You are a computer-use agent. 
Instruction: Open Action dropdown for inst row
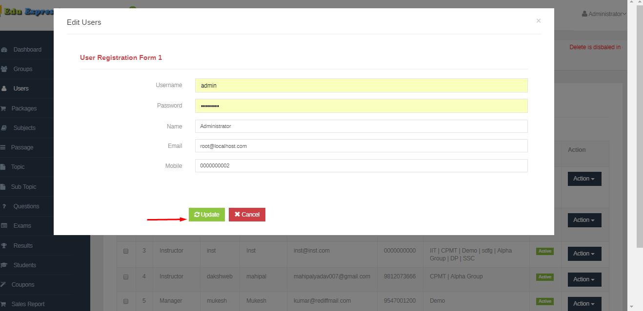pos(584,254)
